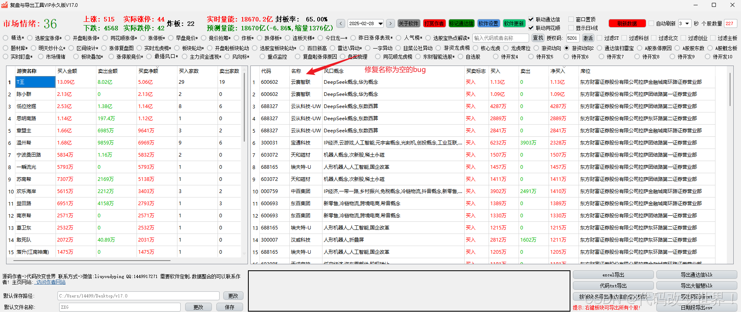Click the 代码txt导出 button

[x=613, y=286]
